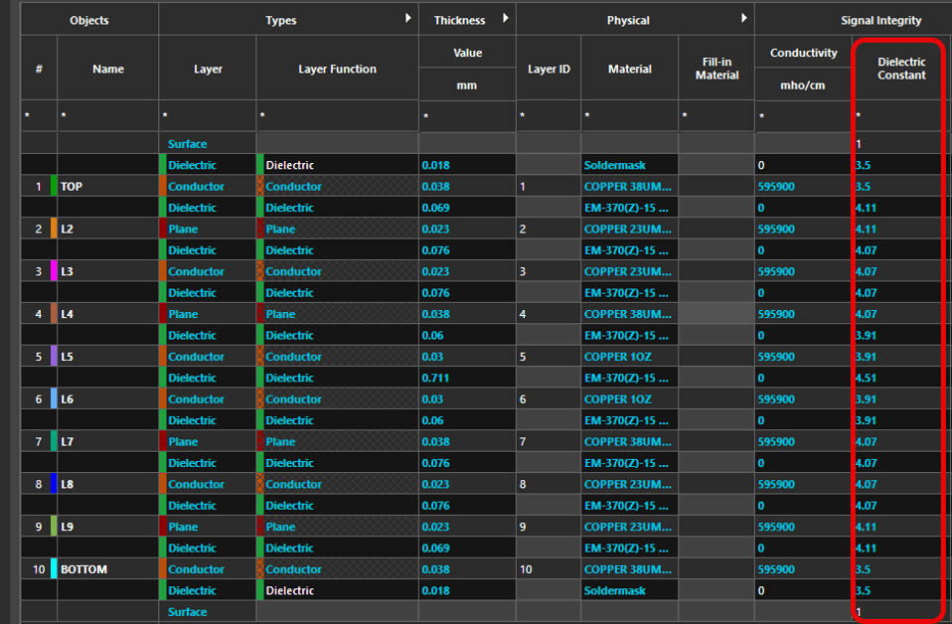Click L6 Conductor layer type cell
952x624 pixels.
click(x=208, y=398)
